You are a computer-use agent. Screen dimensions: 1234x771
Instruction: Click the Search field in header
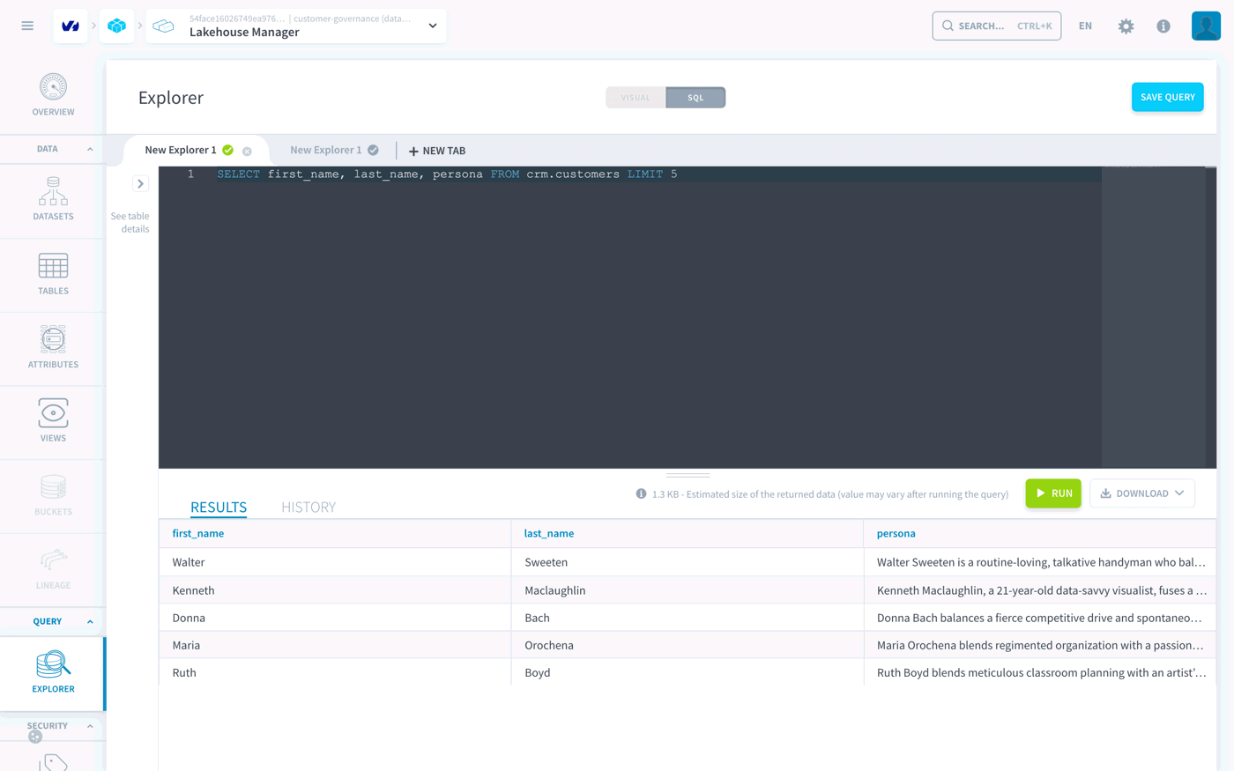click(997, 26)
